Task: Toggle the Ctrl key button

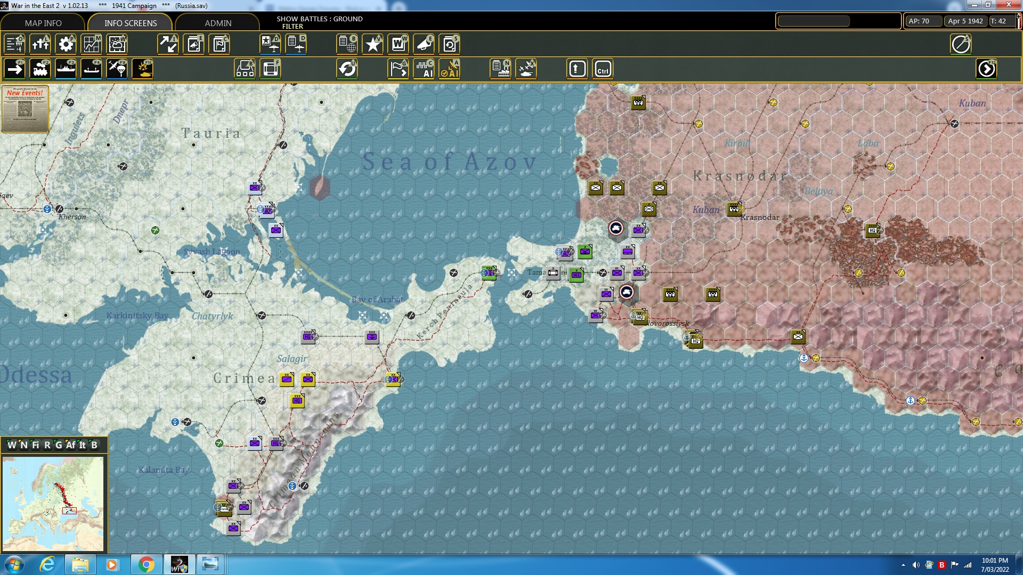Action: [x=603, y=69]
